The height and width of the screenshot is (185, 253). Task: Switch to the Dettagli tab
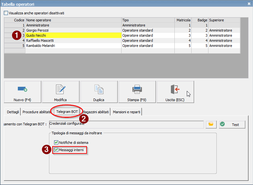(13, 112)
